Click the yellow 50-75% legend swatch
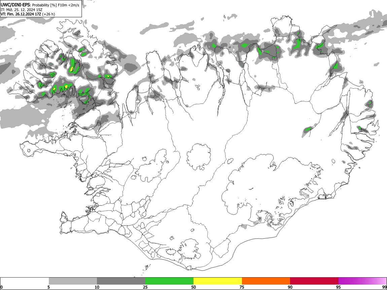 pos(218,281)
